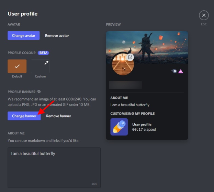The image size is (214, 192).
Task: Click the About Me text area
Action: 54,168
